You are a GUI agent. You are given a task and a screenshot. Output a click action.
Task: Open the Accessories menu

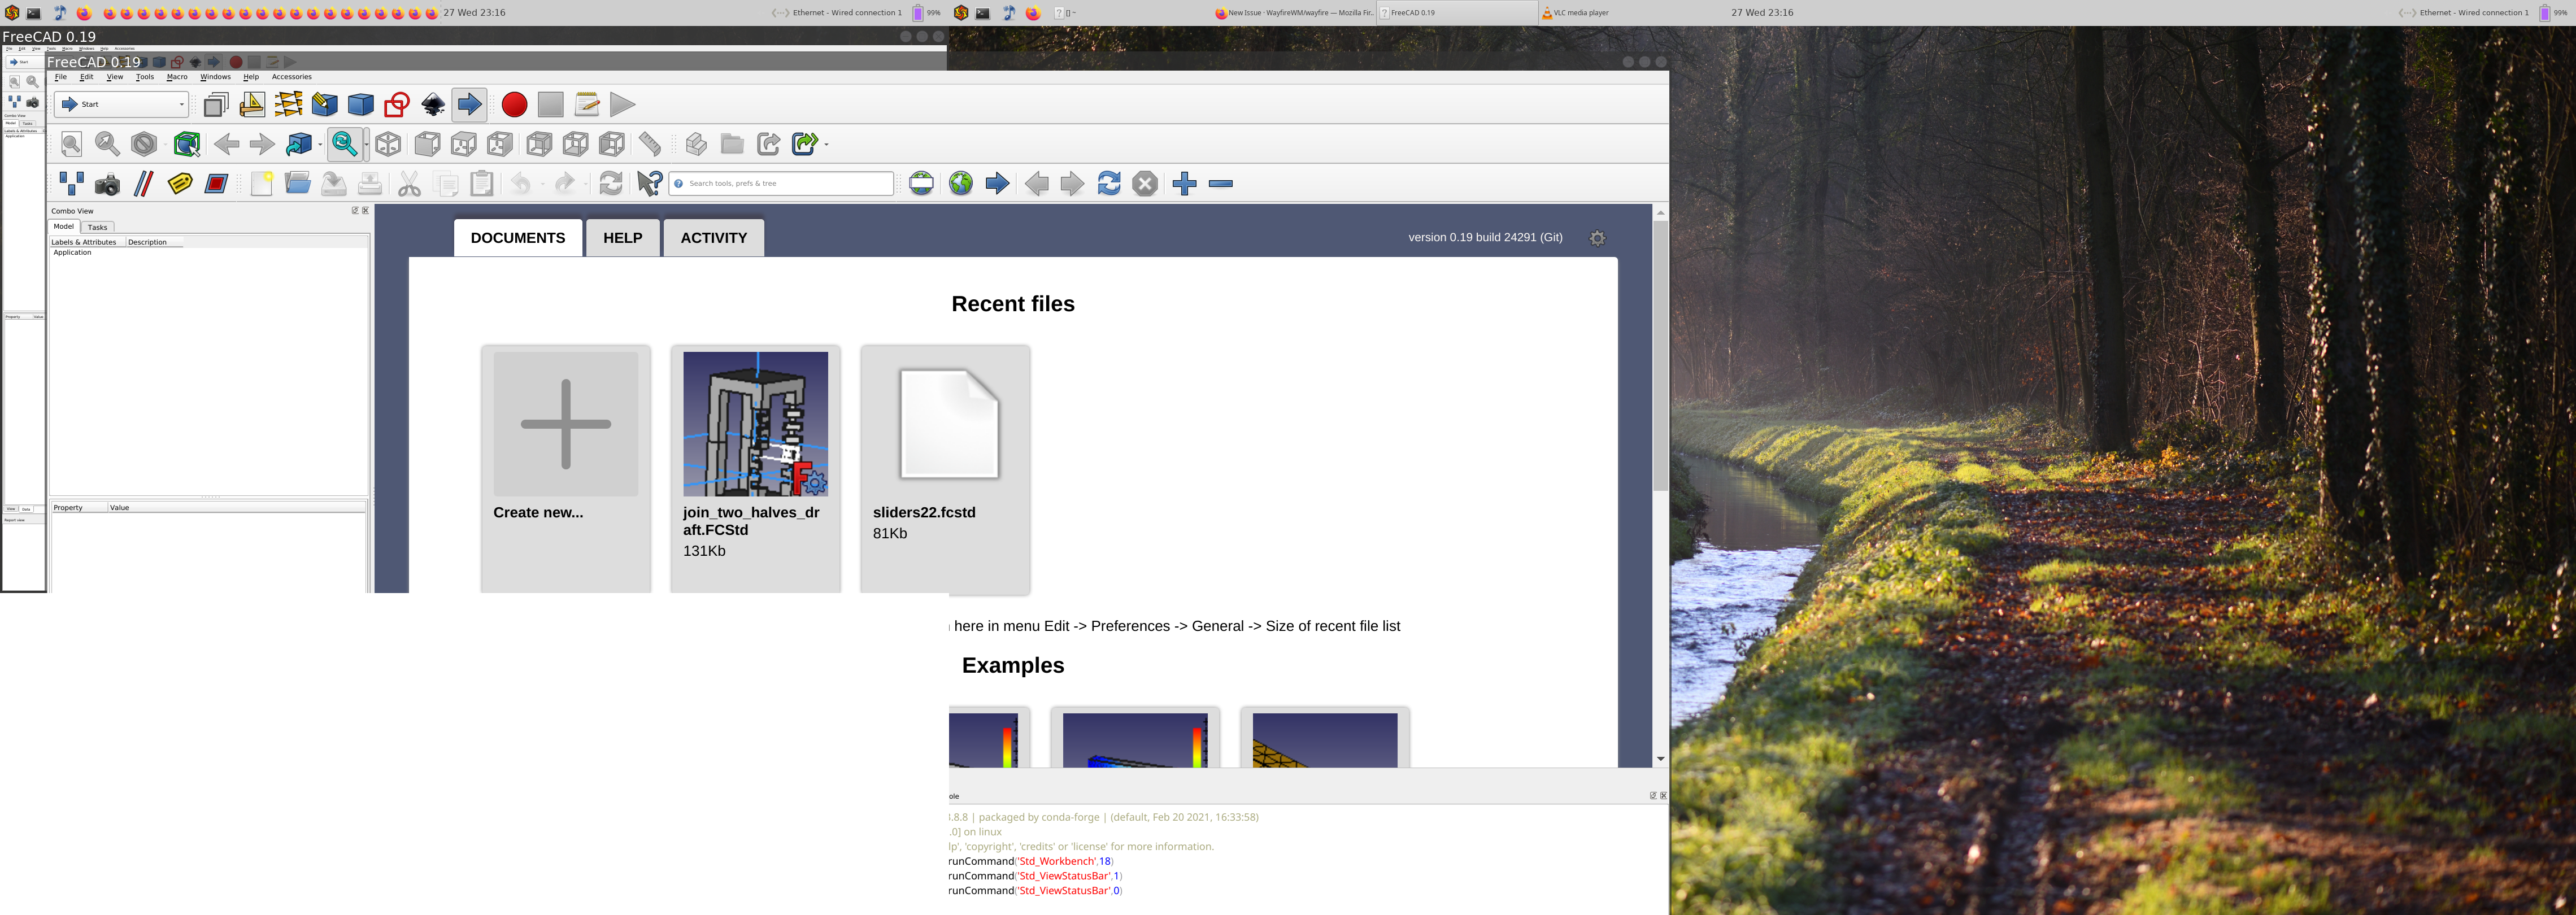[x=292, y=77]
